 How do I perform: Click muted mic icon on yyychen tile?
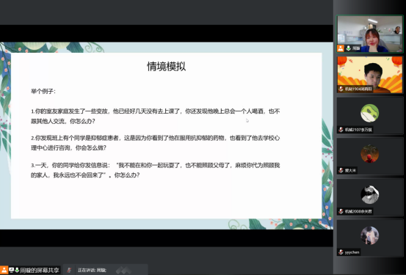pyautogui.click(x=341, y=252)
